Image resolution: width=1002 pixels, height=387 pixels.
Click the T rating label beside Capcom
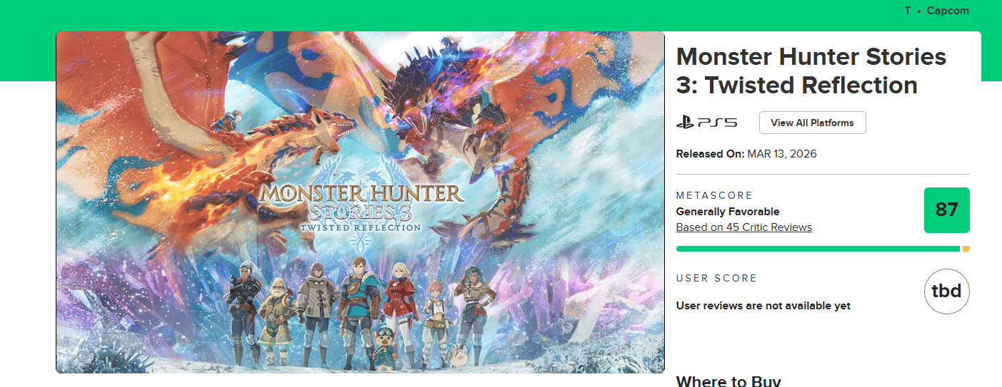[x=908, y=11]
